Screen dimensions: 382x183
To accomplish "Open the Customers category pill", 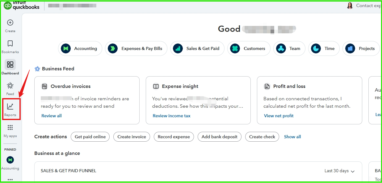I will pos(249,48).
